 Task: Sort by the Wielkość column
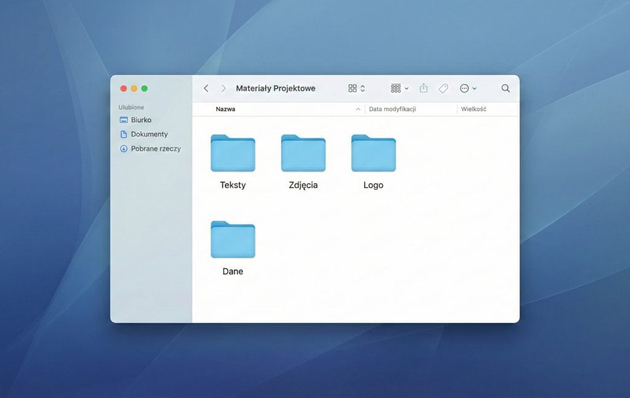point(474,109)
